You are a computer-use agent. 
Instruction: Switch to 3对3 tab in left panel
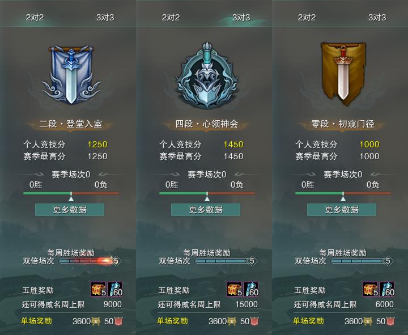[105, 18]
